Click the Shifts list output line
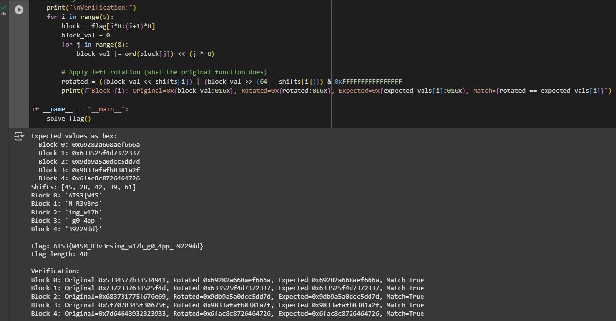Image resolution: width=616 pixels, height=321 pixels. pyautogui.click(x=84, y=187)
